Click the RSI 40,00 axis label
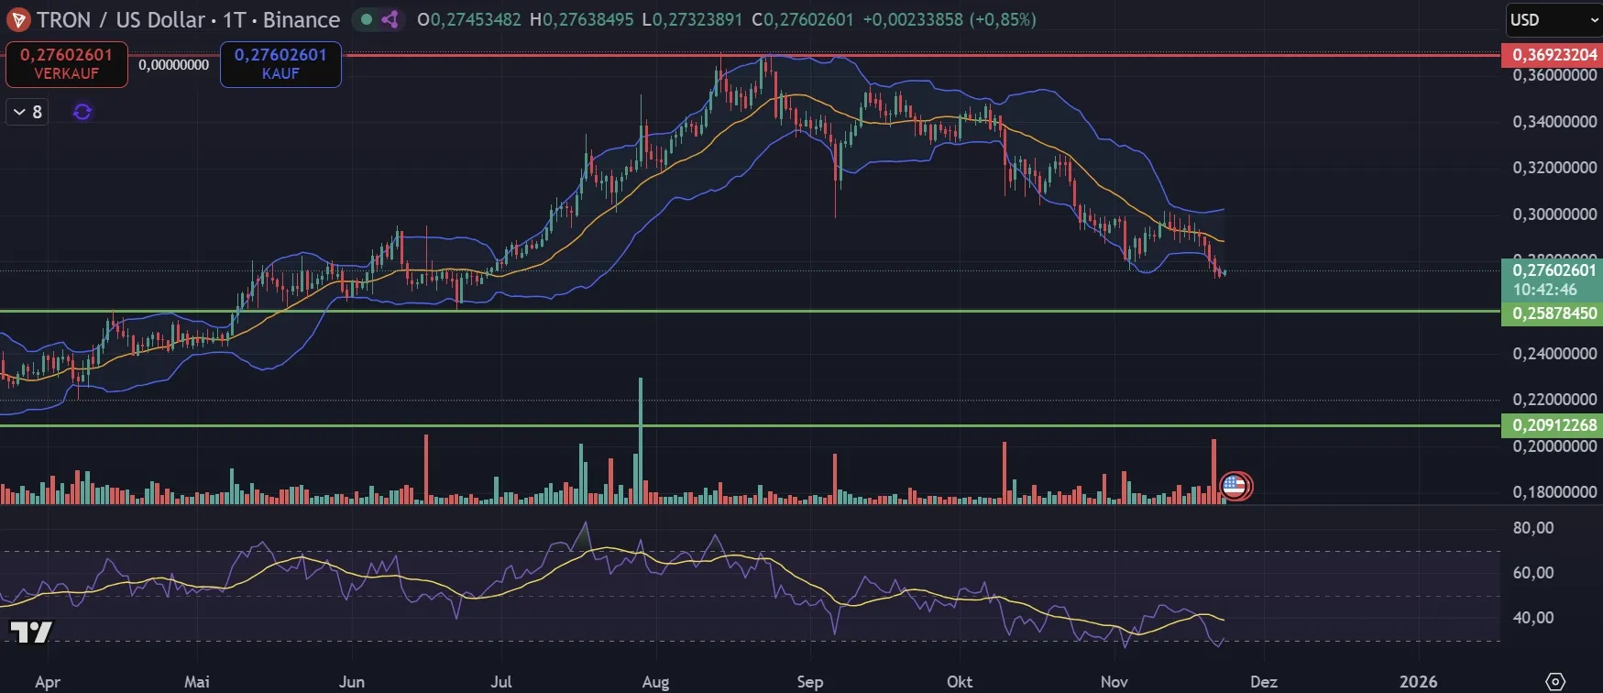 [1533, 618]
